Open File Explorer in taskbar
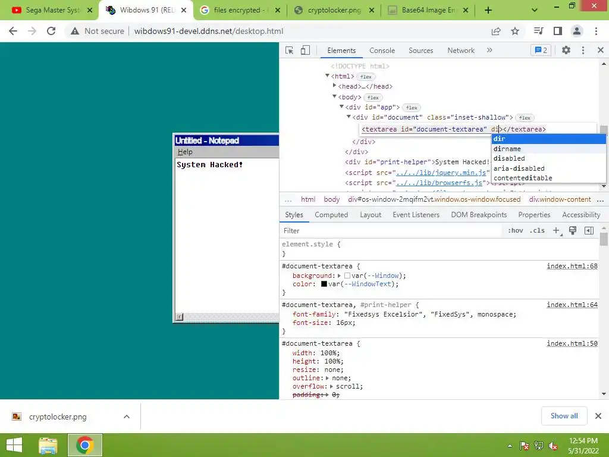 [48, 445]
